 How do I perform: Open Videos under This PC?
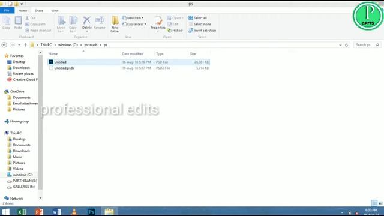point(15,169)
